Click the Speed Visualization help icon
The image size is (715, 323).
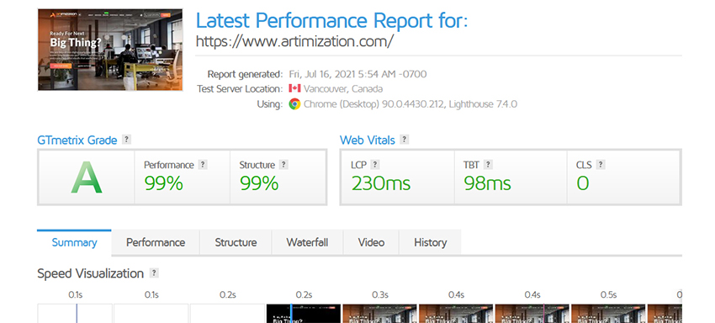[154, 273]
